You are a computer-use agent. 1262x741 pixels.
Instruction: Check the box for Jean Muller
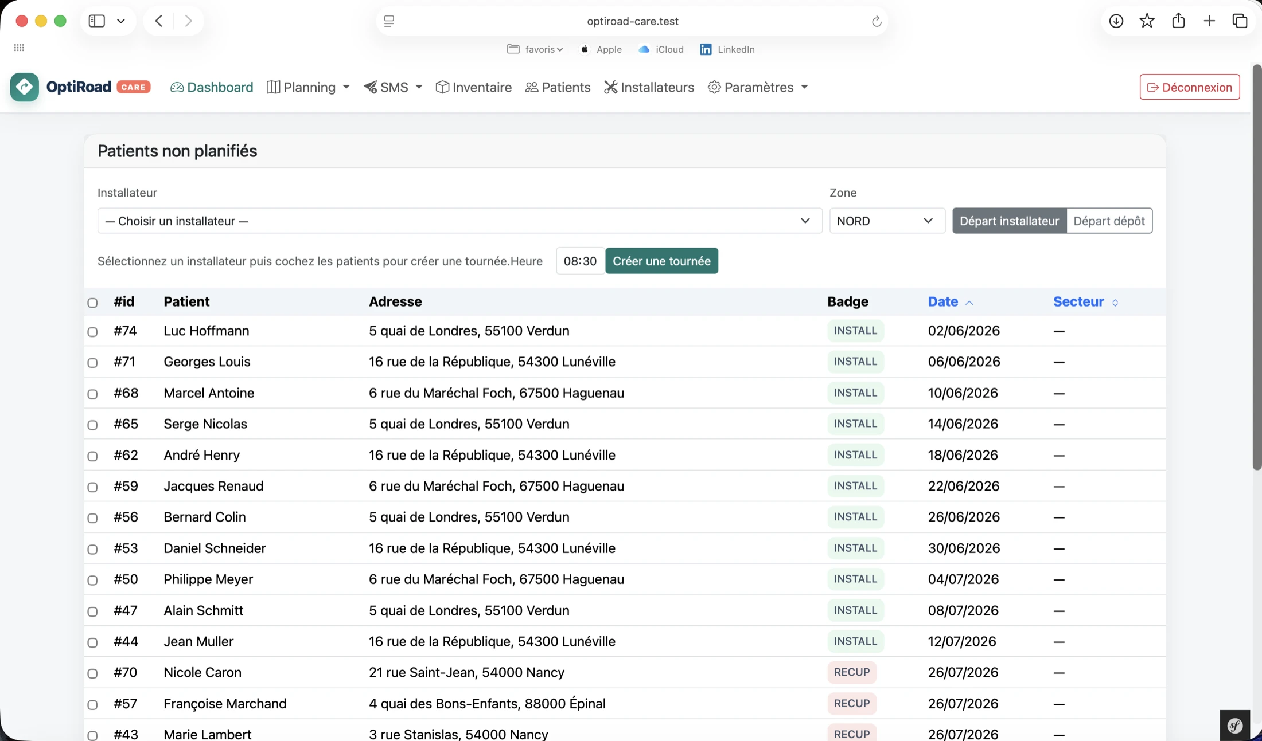click(92, 642)
